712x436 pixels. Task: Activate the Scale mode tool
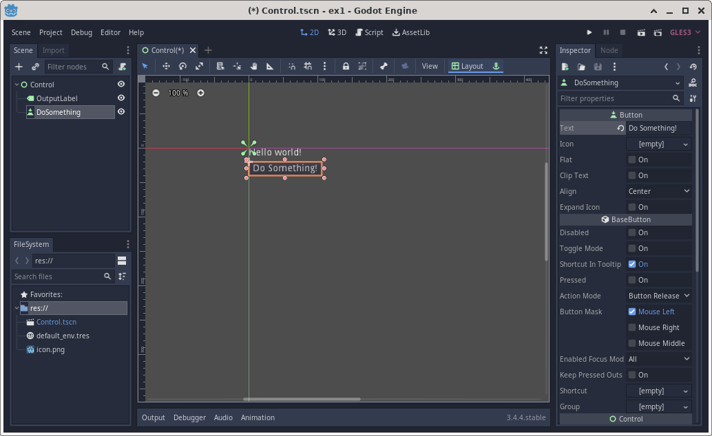[x=199, y=66]
